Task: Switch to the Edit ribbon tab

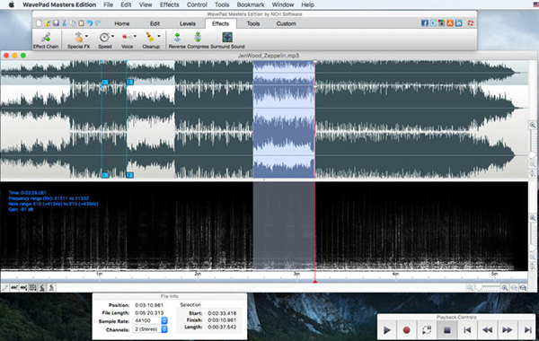Action: [155, 23]
